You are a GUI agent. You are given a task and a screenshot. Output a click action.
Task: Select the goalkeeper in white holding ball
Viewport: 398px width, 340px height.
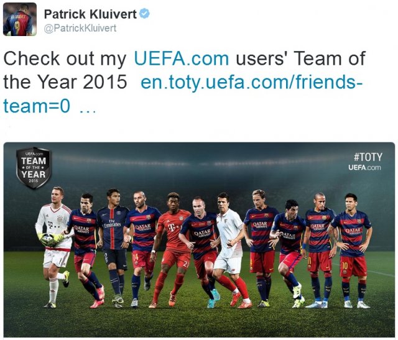tap(55, 247)
